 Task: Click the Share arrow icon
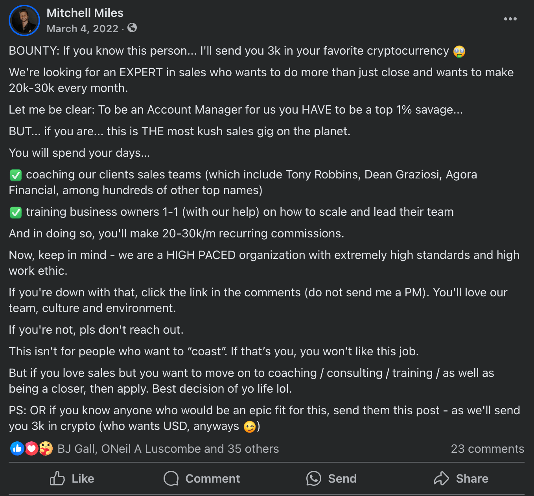441,479
